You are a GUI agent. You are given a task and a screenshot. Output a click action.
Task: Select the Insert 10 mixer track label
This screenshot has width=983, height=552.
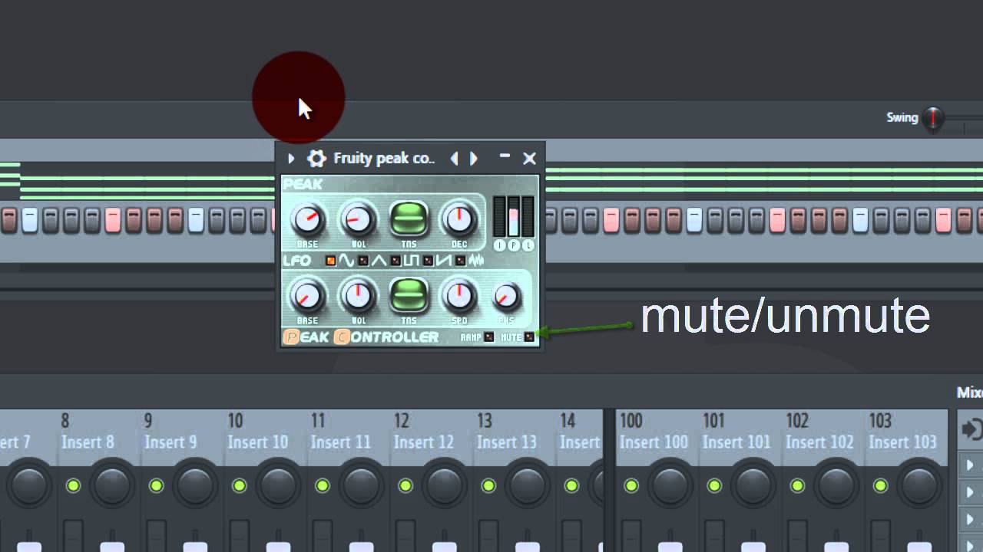(x=257, y=442)
